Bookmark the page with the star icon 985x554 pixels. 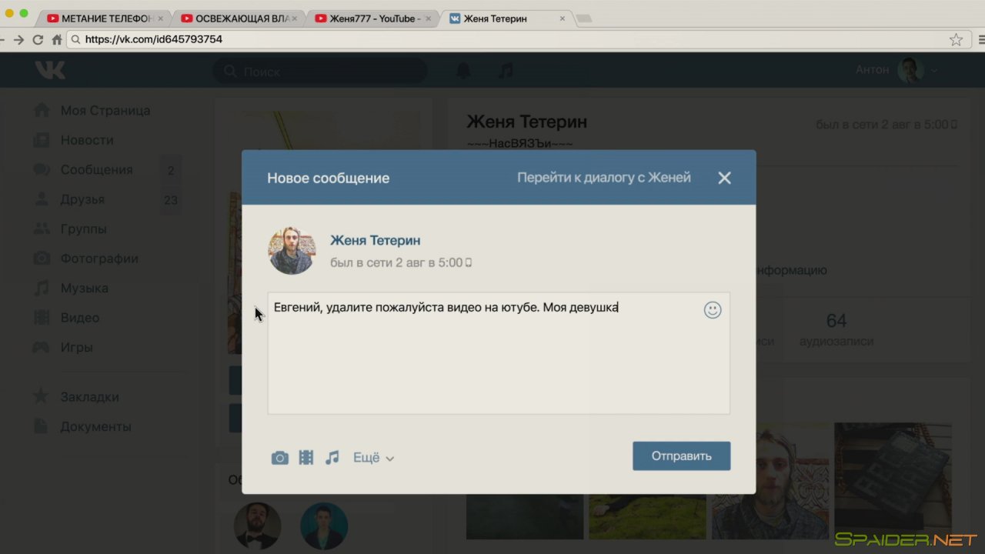(956, 39)
